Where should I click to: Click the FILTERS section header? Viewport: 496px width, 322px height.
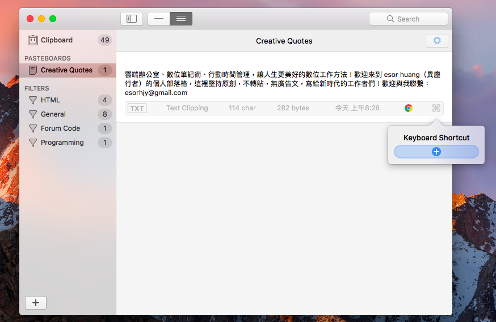coord(37,88)
